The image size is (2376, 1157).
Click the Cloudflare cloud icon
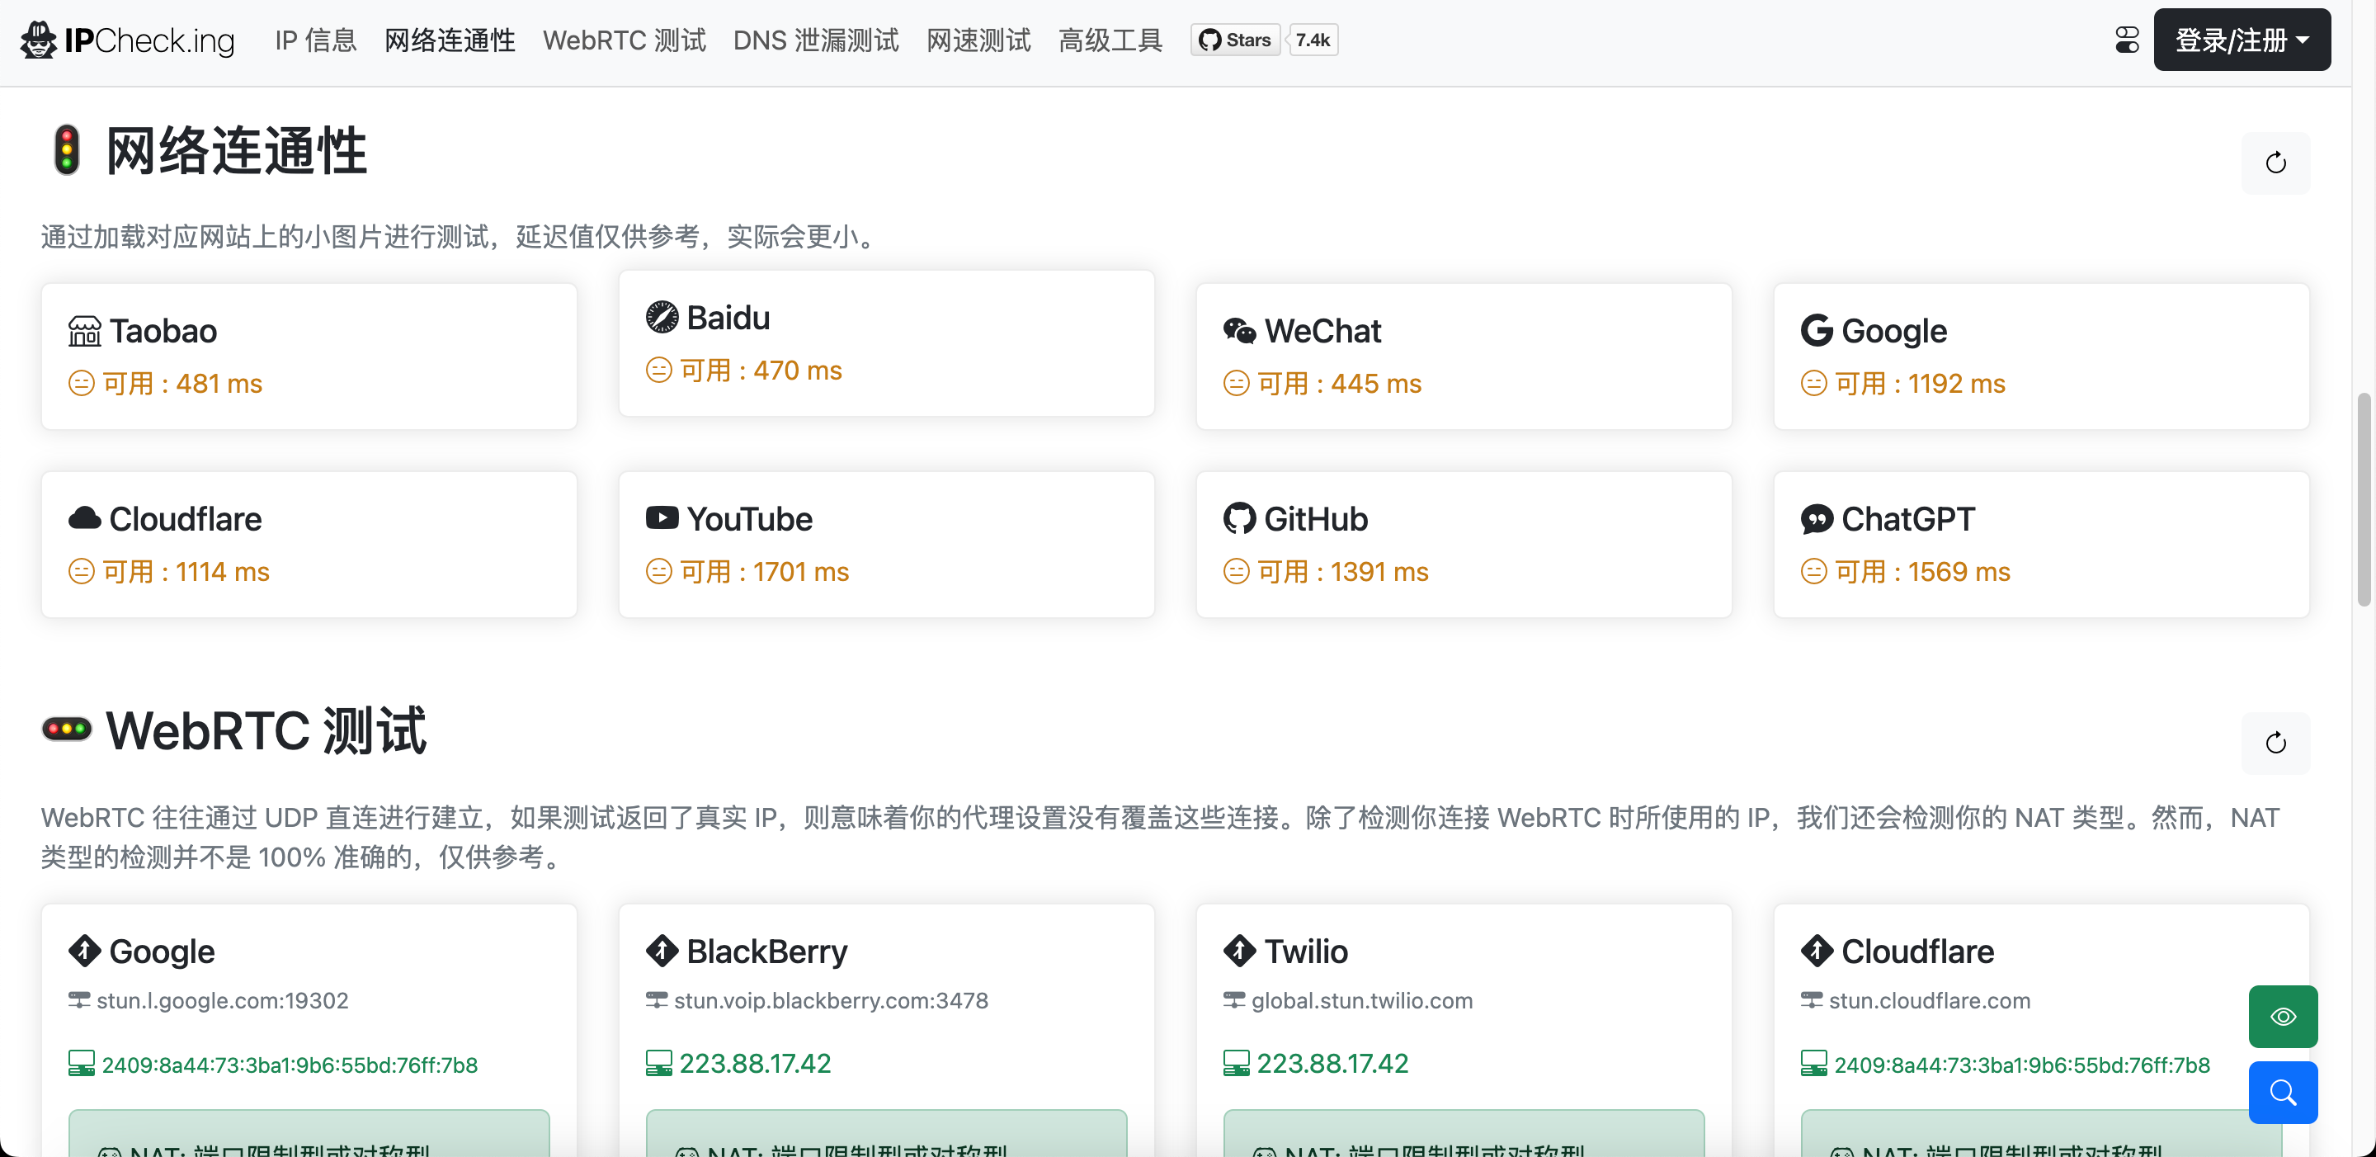(x=84, y=518)
